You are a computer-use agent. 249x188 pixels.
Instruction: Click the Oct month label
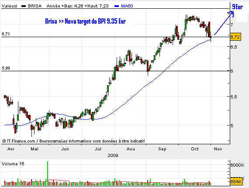click(x=195, y=149)
